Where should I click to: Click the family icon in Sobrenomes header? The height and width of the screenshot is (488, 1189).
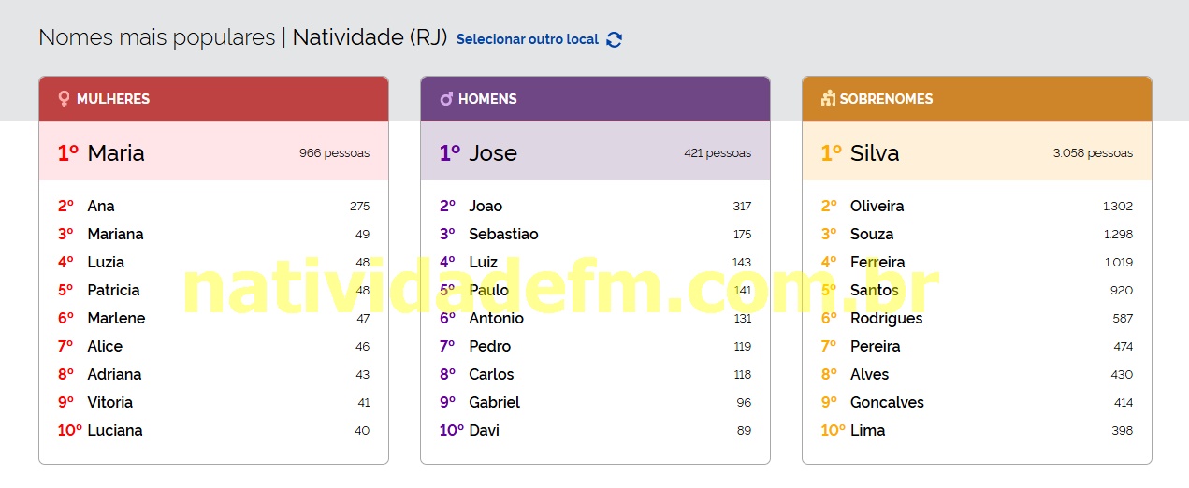(828, 98)
